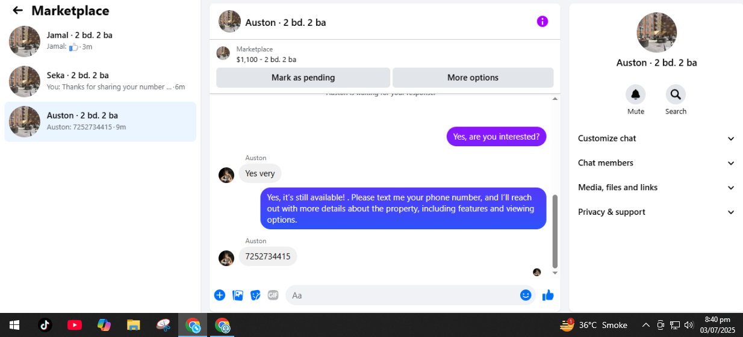Expand Privacy & support section
743x337 pixels.
pyautogui.click(x=656, y=212)
